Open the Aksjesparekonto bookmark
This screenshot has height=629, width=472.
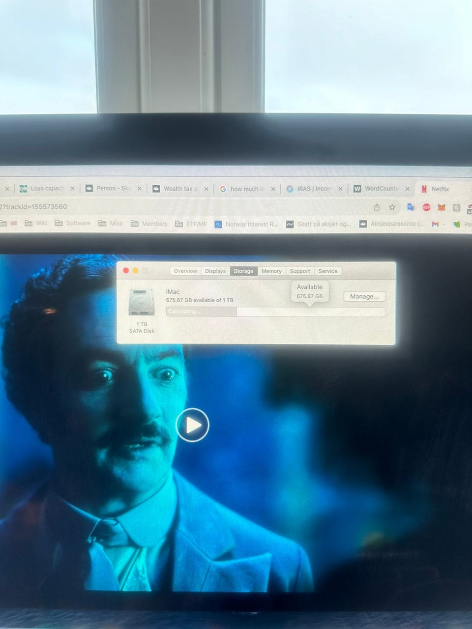coord(391,224)
